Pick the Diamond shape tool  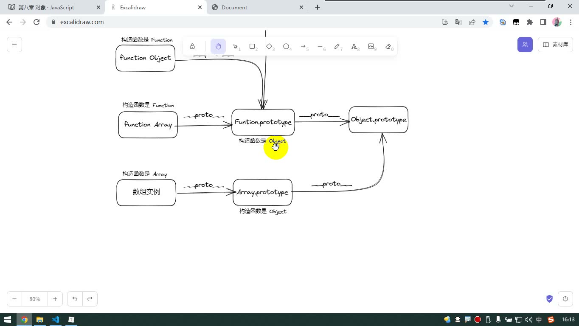point(270,47)
